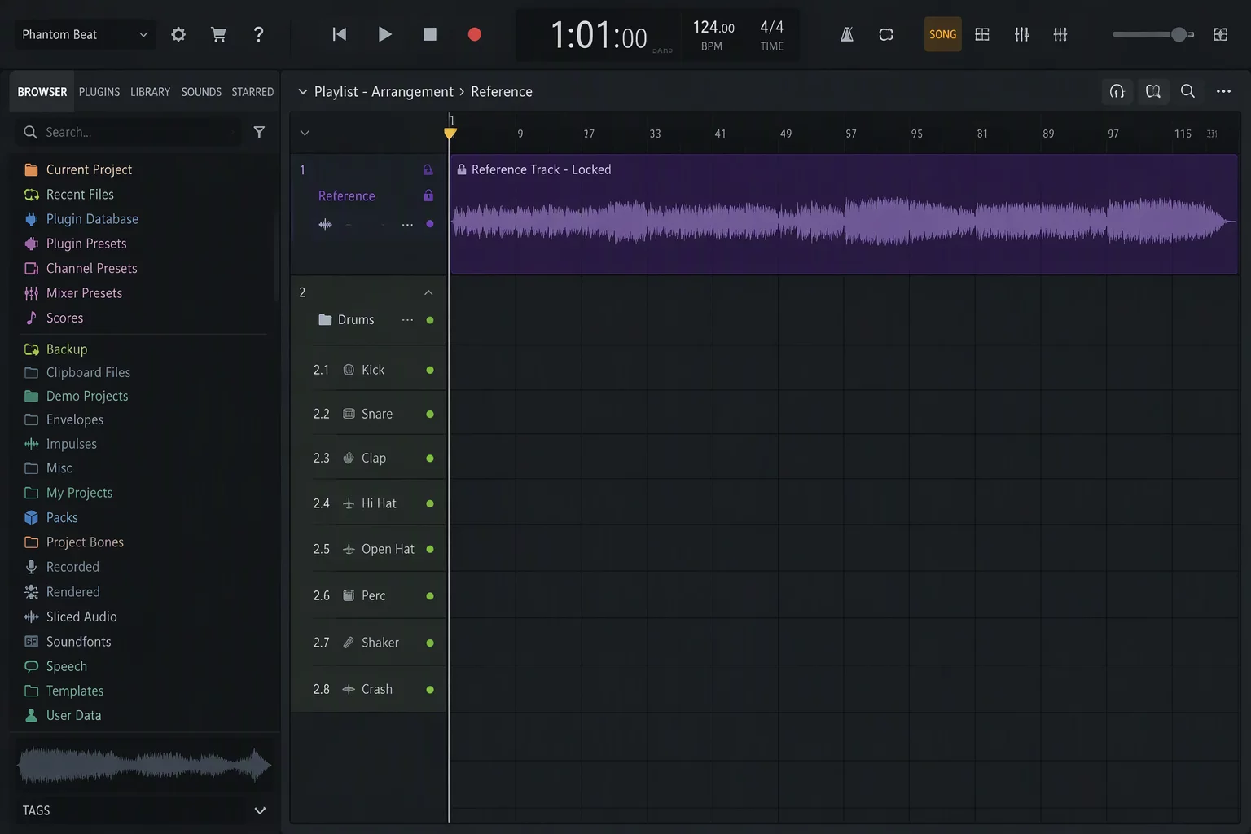The width and height of the screenshot is (1251, 834).
Task: Open playlist more options ellipsis
Action: (x=1223, y=91)
